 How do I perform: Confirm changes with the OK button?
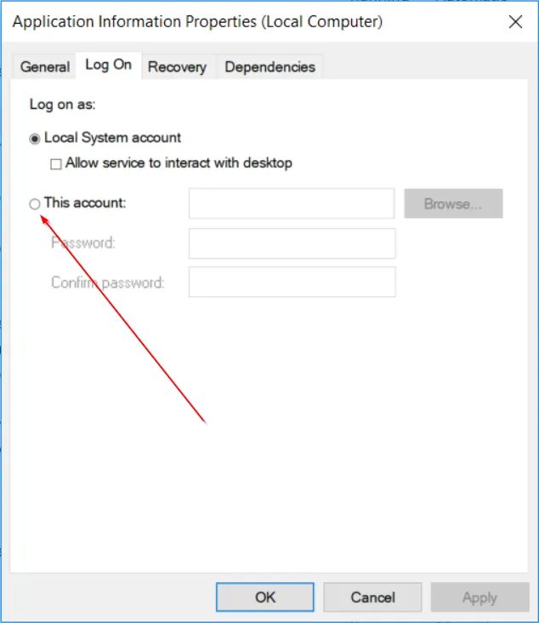pyautogui.click(x=265, y=597)
